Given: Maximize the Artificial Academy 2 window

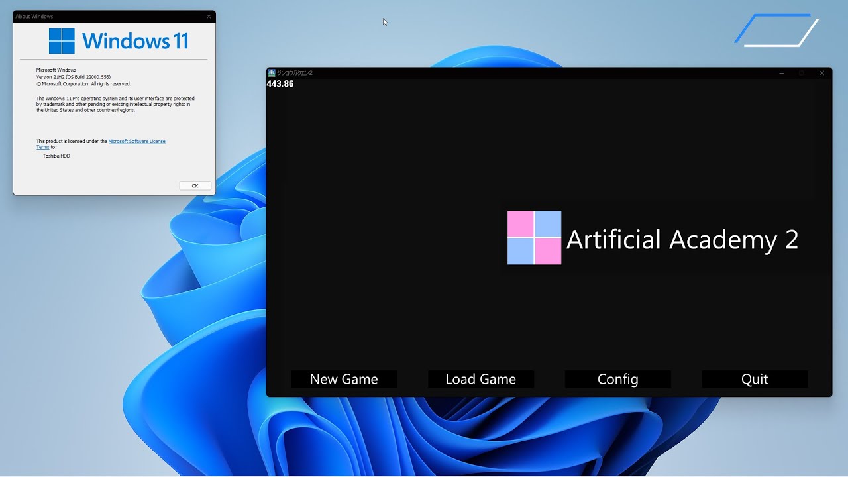Looking at the screenshot, I should pyautogui.click(x=802, y=73).
